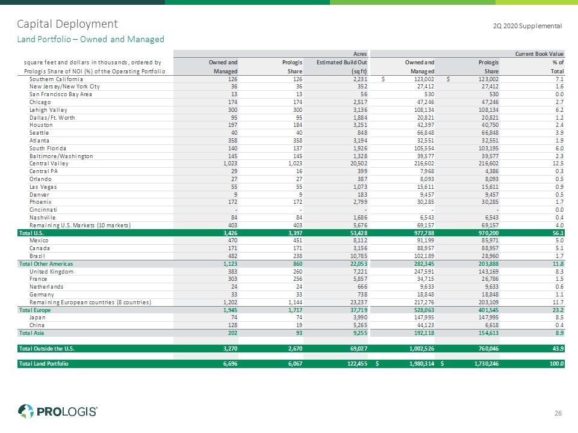This screenshot has width=578, height=433.
Task: Click the 'Total Europe' row label
Action: 35,310
